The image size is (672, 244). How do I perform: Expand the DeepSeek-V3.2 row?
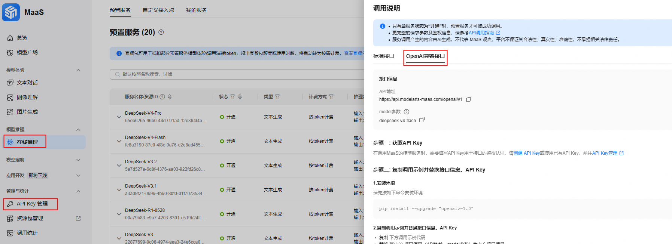pyautogui.click(x=119, y=166)
